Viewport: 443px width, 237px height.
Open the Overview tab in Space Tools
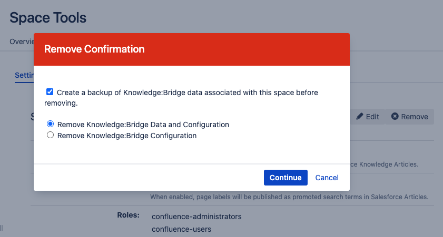[21, 42]
